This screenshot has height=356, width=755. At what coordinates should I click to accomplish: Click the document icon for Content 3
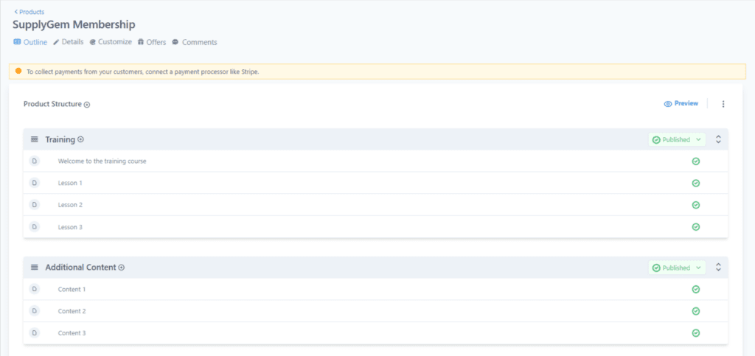coord(34,333)
